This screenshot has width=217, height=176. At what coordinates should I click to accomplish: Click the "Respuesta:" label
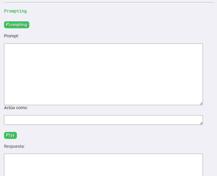(14, 146)
